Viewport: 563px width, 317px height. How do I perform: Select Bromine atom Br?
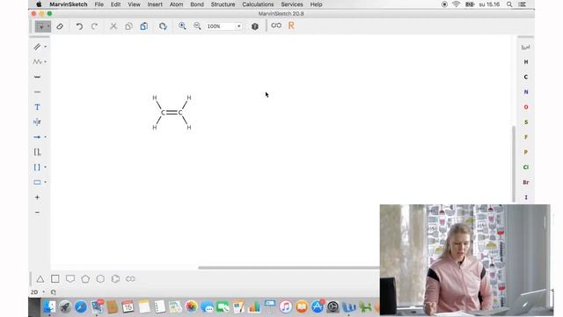pos(526,182)
